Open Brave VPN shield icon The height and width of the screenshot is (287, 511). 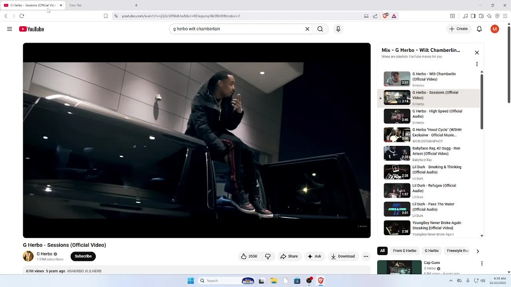(x=497, y=16)
